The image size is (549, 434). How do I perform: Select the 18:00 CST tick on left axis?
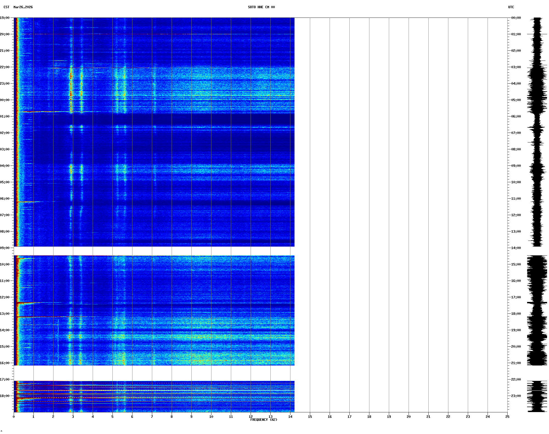5,396
